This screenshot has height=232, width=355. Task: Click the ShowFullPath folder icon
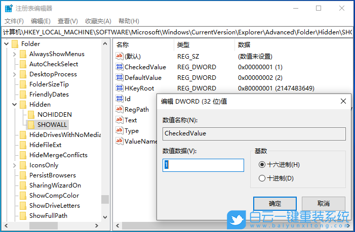tap(23, 216)
